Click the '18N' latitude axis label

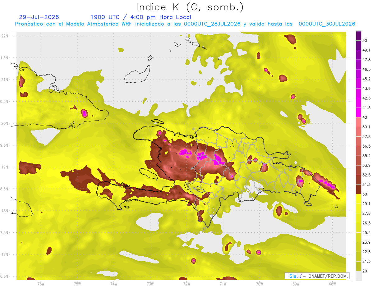tap(5, 211)
